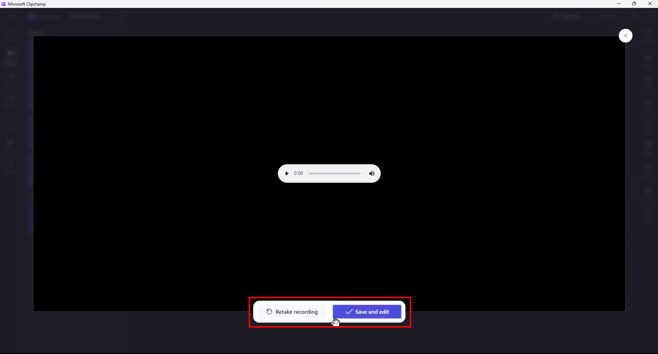Screen dimensions: 658x354
Task: Click the audio progress slider
Action: 335,173
